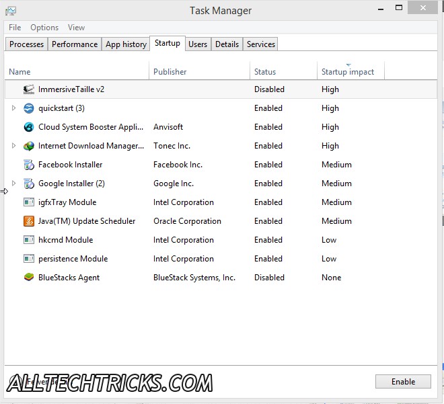444x404 pixels.
Task: Click the BlueStacks Agent icon
Action: 29,277
